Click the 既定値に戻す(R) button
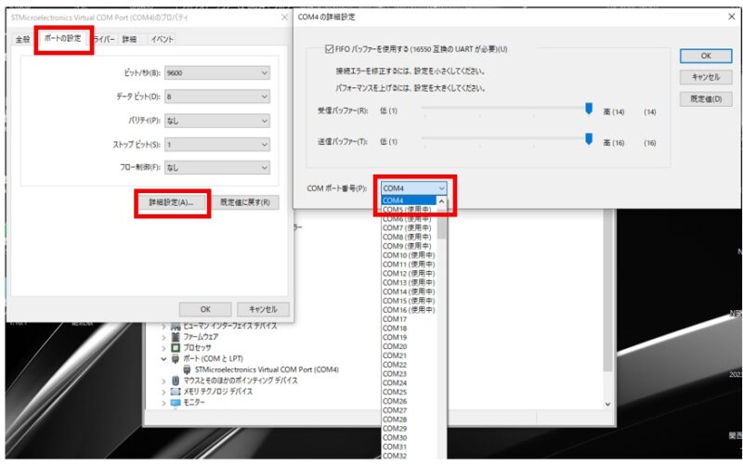743x465 pixels. click(x=245, y=202)
